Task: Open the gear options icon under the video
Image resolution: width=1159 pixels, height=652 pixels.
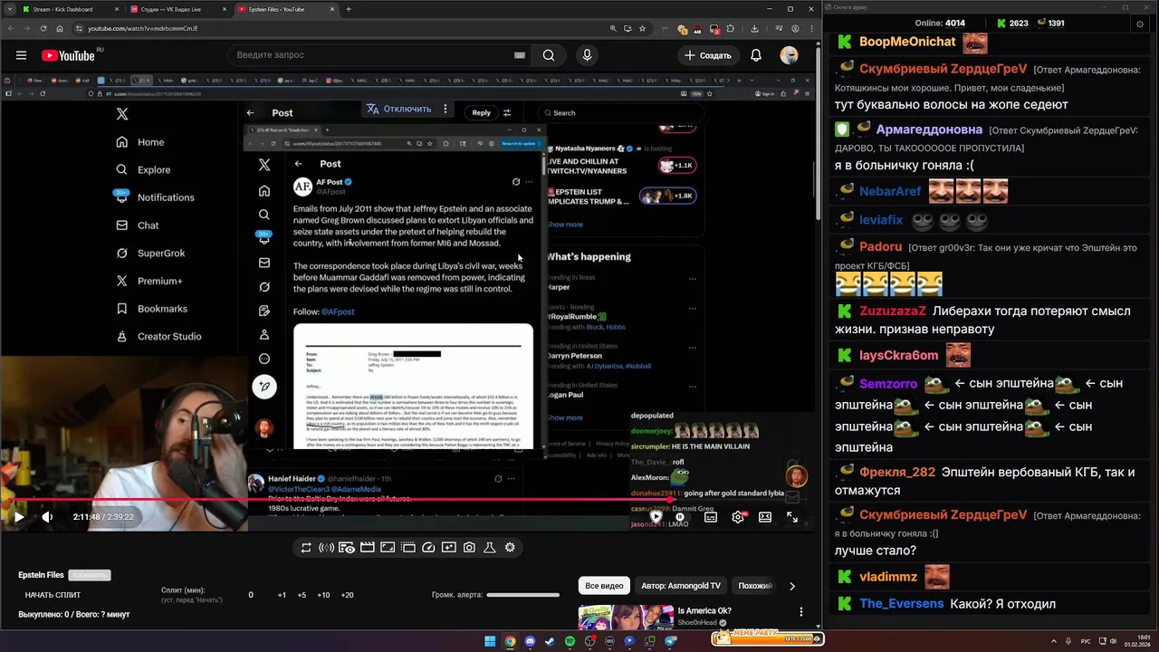Action: (510, 547)
